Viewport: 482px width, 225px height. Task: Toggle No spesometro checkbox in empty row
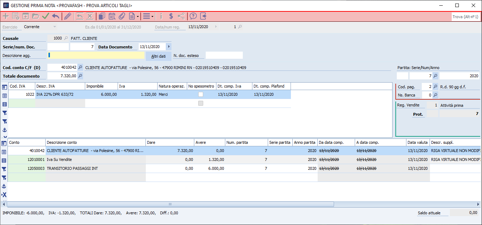pos(201,103)
